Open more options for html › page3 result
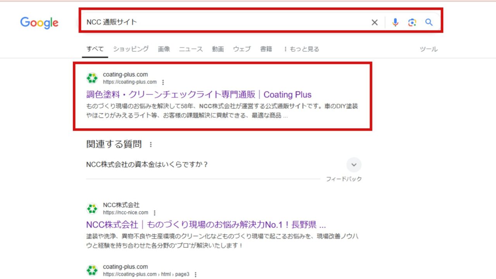496x279 pixels. (x=195, y=274)
